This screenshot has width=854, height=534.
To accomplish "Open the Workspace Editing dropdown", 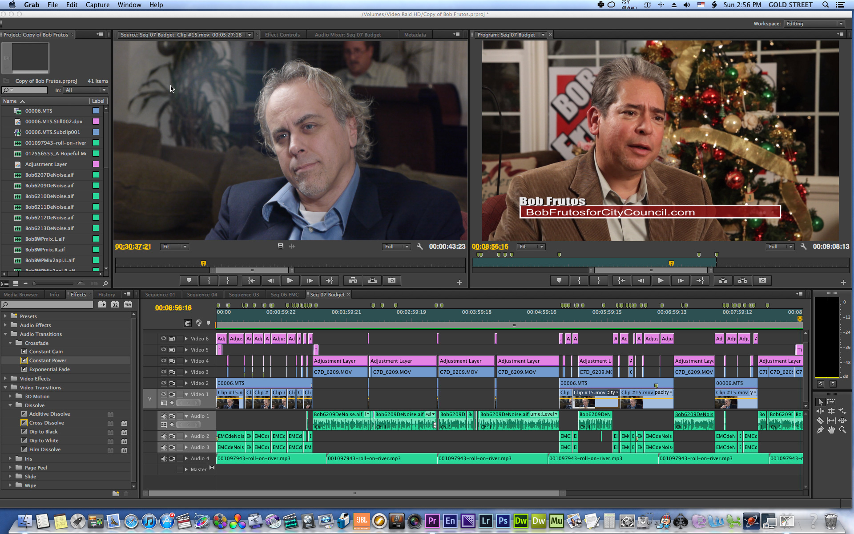I will (x=814, y=24).
